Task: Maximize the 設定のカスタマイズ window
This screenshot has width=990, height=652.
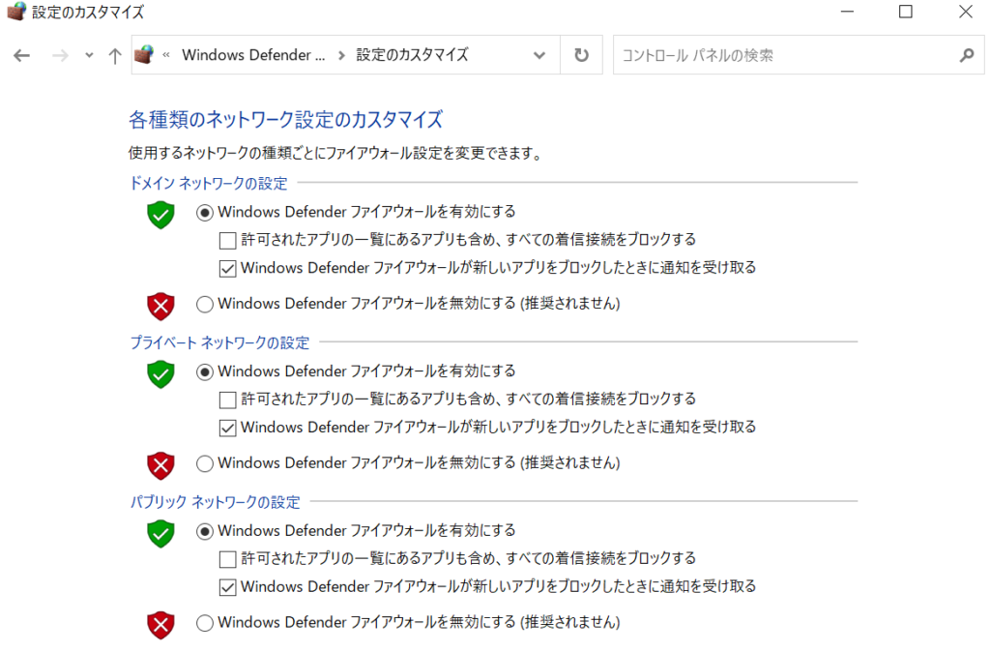Action: point(905,12)
